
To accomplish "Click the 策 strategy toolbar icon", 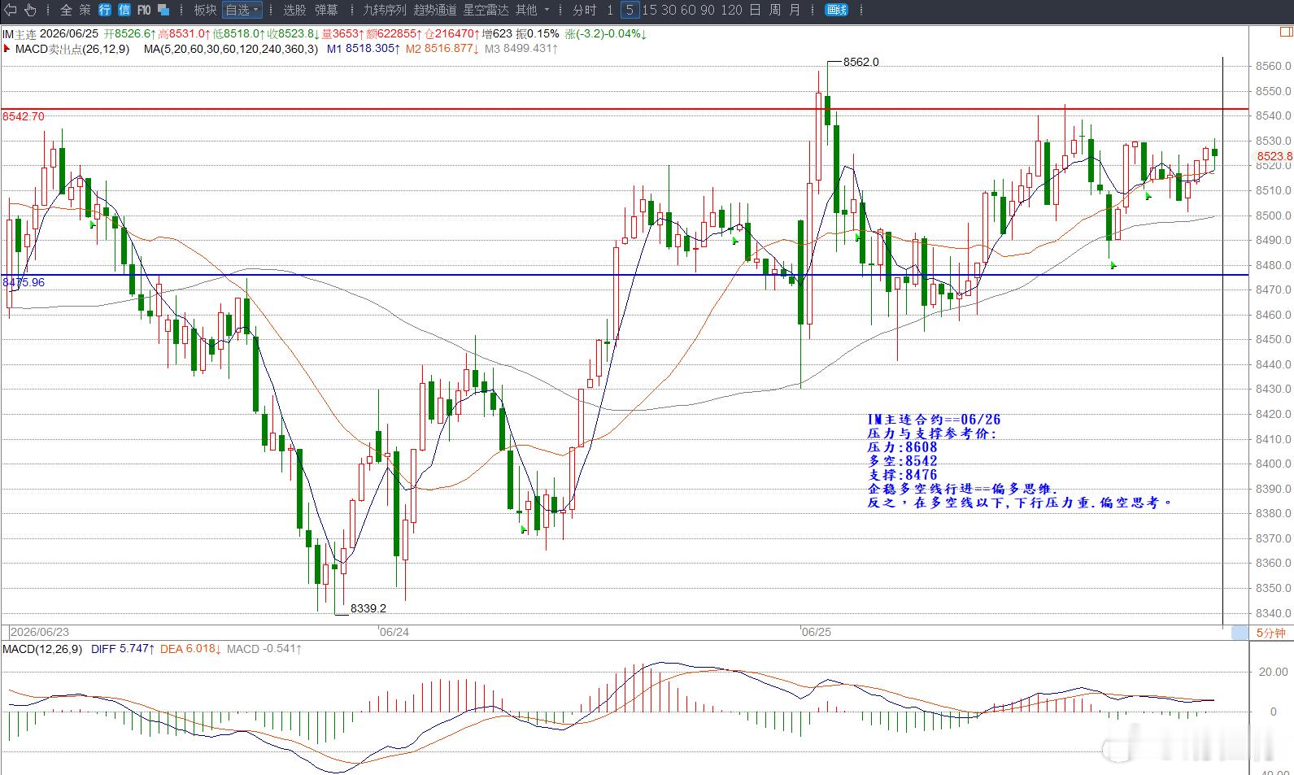I will click(85, 10).
